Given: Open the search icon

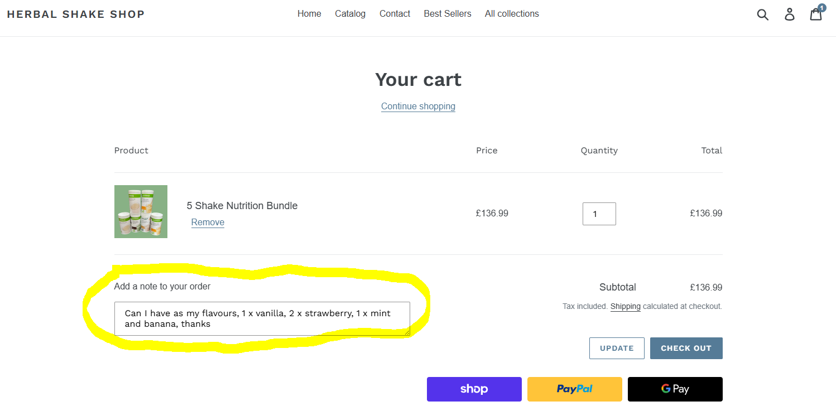Looking at the screenshot, I should [x=762, y=14].
